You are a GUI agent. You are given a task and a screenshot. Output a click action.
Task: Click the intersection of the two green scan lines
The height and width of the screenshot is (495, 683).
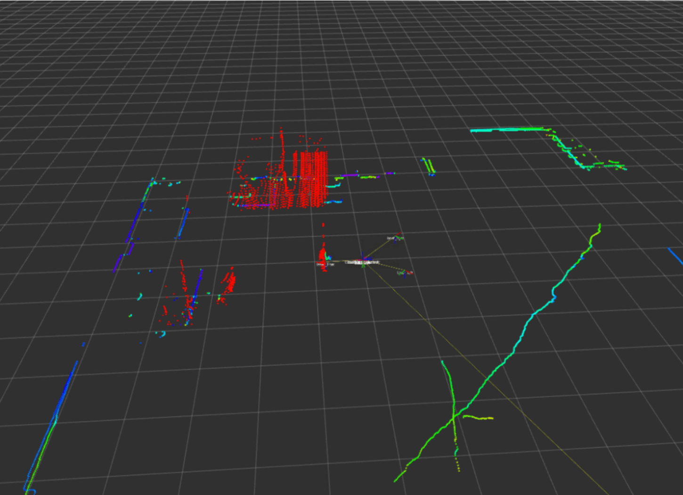pos(454,416)
